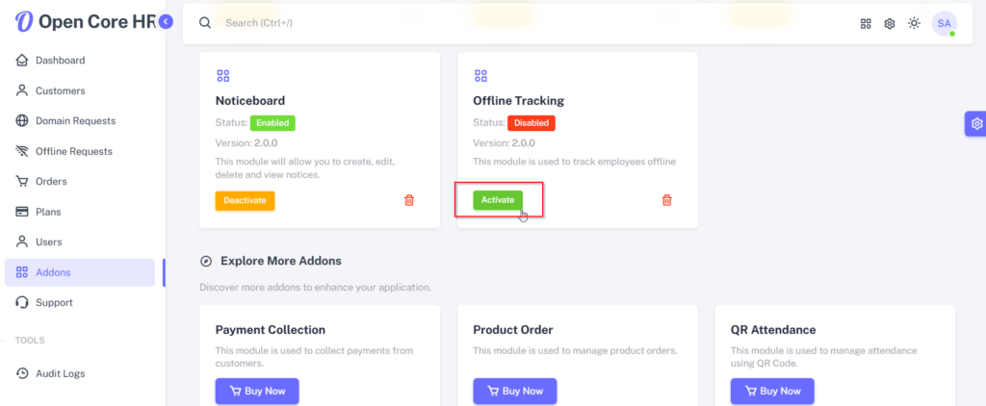Buy the Product Order addon
Screen dimensions: 986x406
[x=515, y=391]
